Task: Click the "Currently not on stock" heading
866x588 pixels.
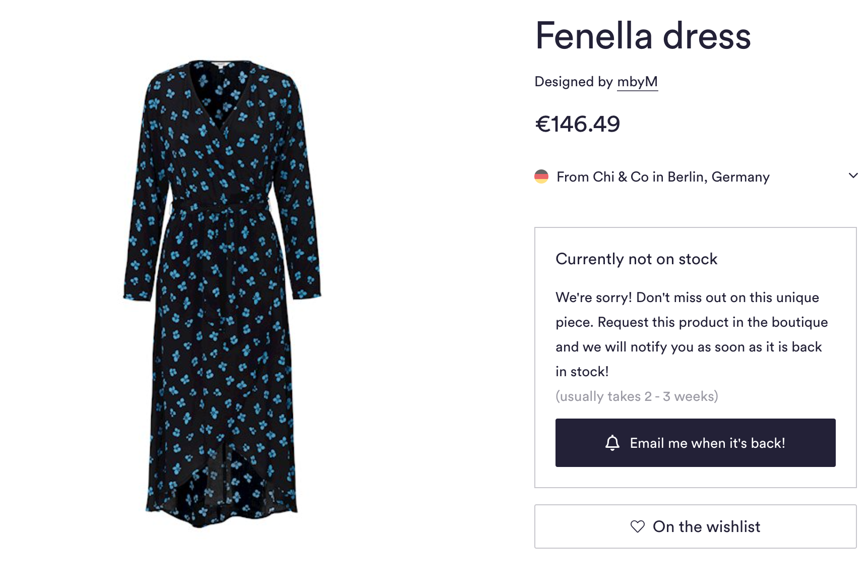Action: click(636, 259)
